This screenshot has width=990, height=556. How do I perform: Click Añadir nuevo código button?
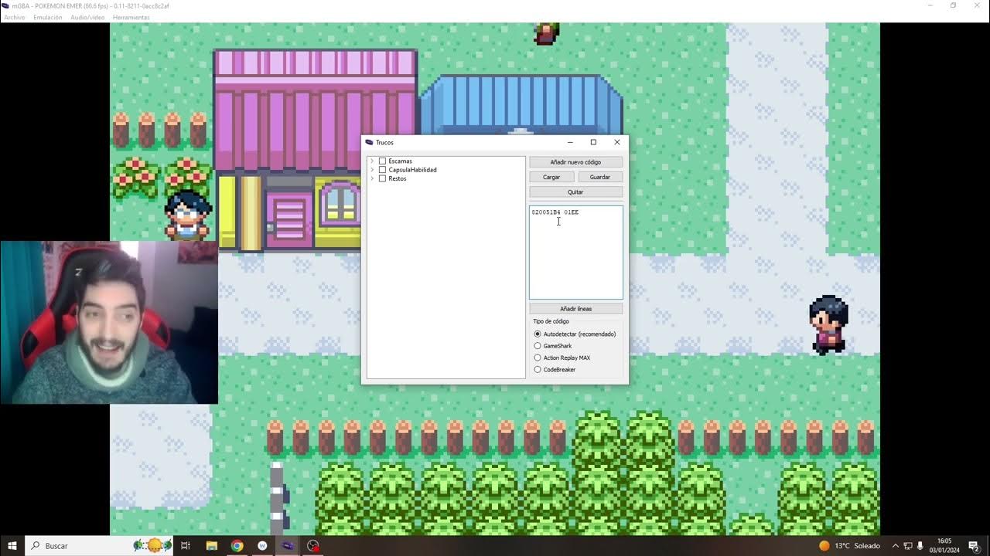tap(575, 162)
